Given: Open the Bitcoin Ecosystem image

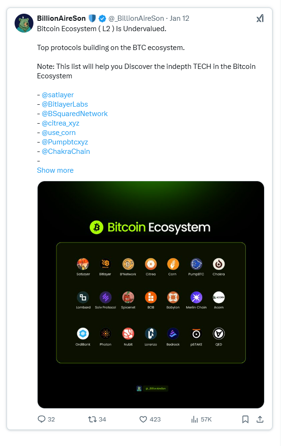Looking at the screenshot, I should [151, 295].
